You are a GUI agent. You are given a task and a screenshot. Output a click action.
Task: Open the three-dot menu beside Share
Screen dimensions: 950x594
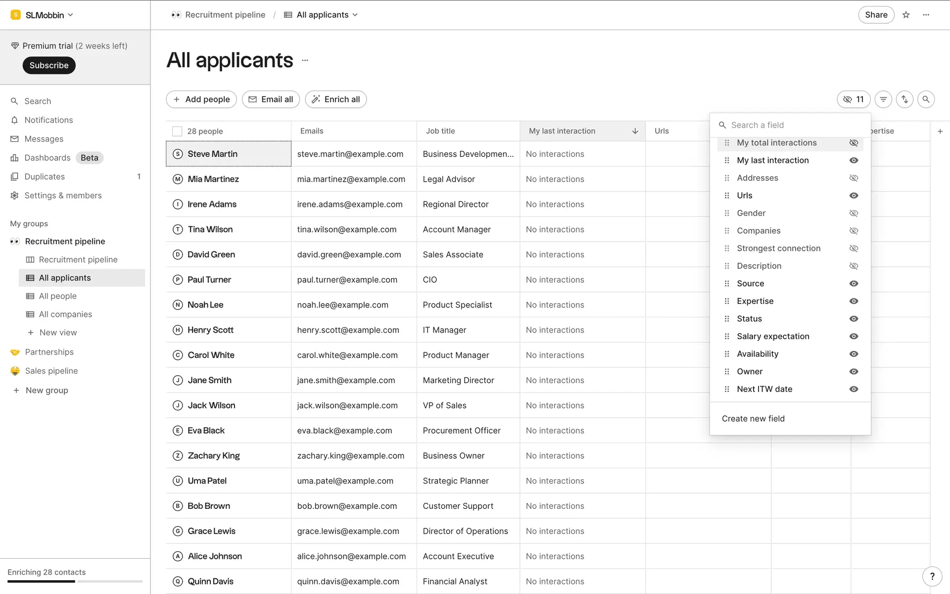tap(926, 15)
